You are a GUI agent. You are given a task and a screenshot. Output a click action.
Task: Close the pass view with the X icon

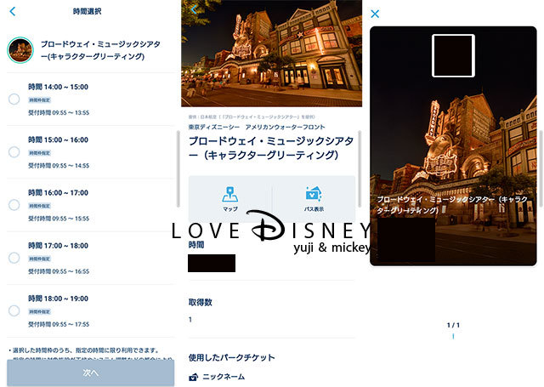375,14
